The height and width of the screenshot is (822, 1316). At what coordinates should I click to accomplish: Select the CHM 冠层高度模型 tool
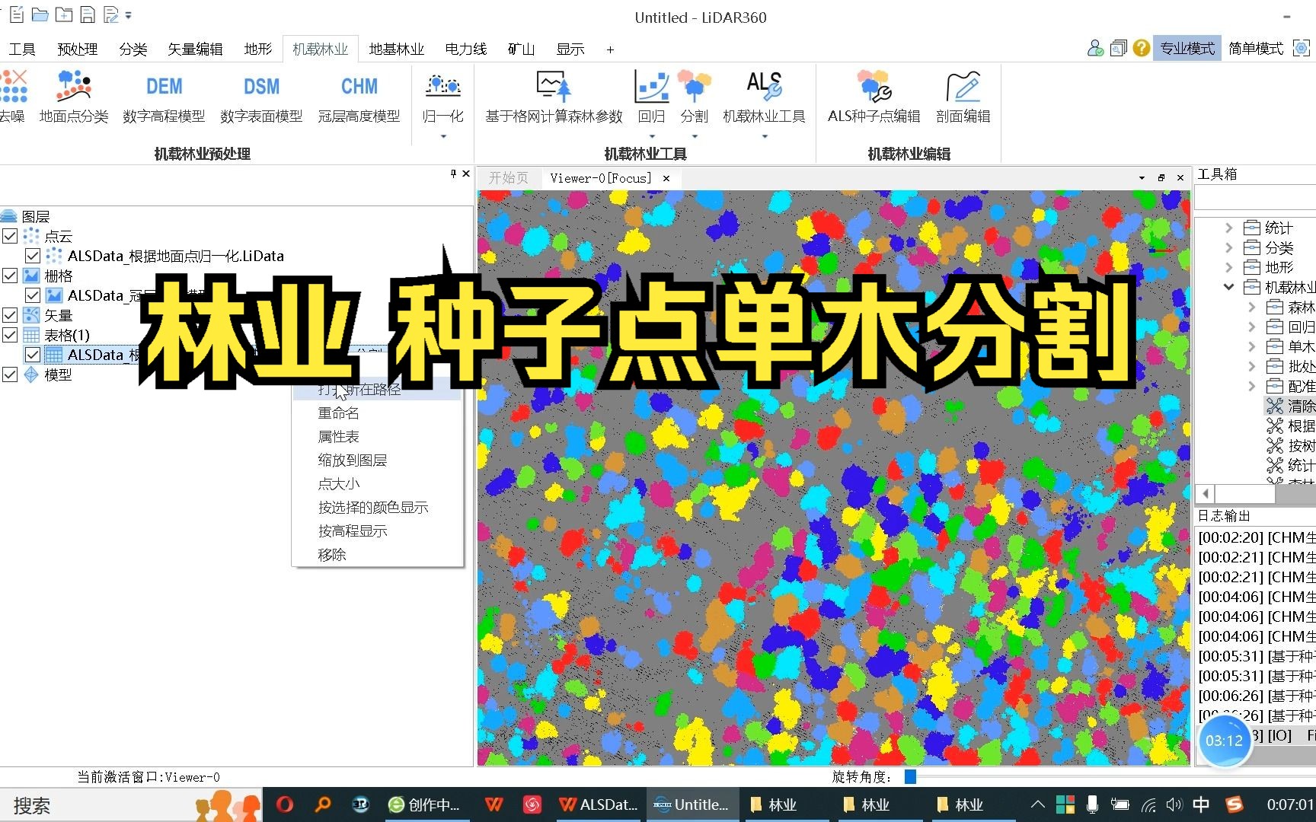click(358, 99)
